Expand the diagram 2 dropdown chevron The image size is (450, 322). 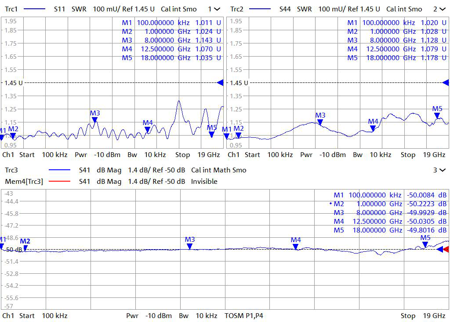(443, 9)
